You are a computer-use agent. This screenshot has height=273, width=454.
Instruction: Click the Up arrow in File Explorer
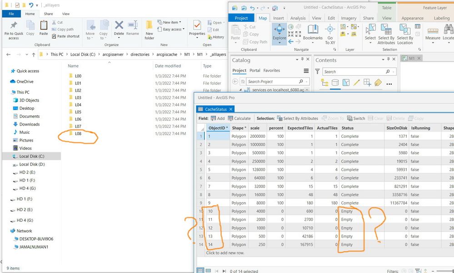pos(34,54)
